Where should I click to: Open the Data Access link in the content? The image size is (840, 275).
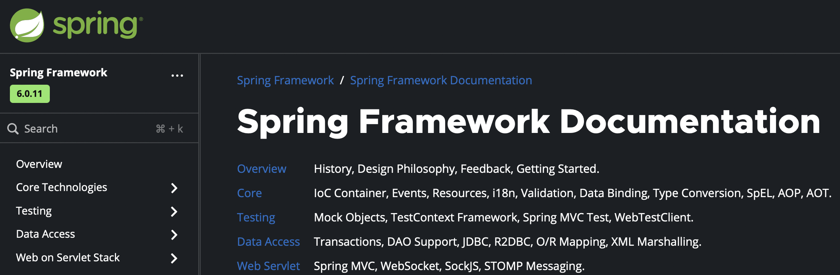(269, 242)
